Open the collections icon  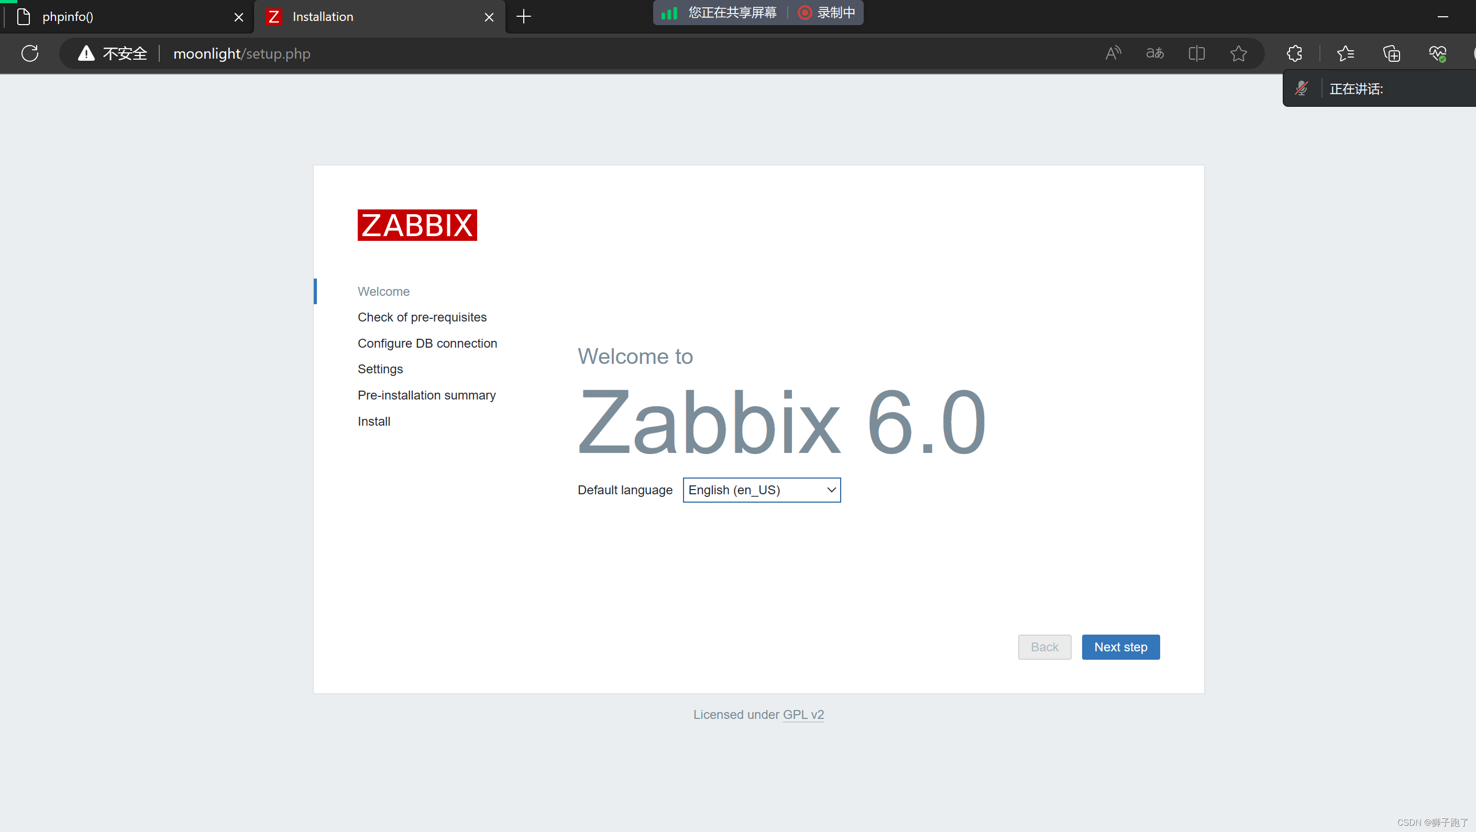(x=1391, y=53)
